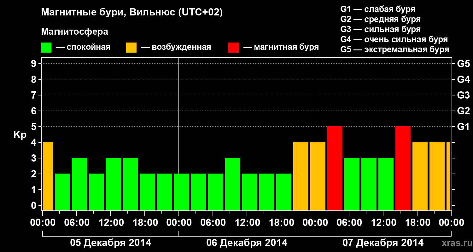Click the 12:00 tick label of 06 Декабря
The image size is (473, 252).
pos(247,222)
